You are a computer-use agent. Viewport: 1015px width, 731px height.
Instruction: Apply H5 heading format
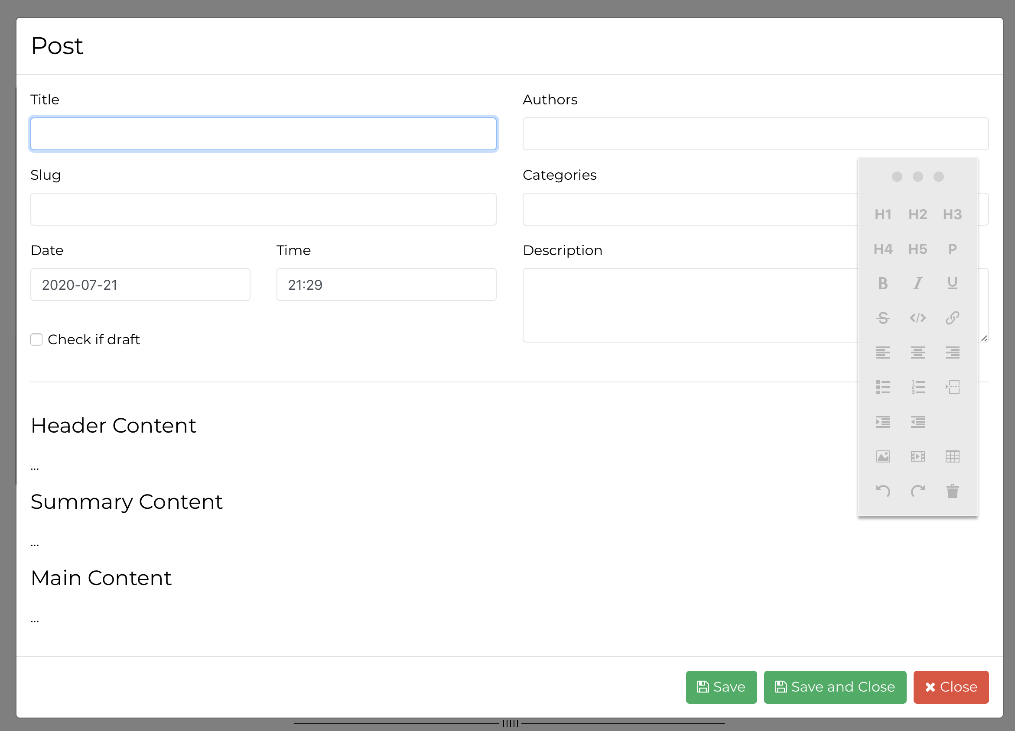(x=917, y=249)
